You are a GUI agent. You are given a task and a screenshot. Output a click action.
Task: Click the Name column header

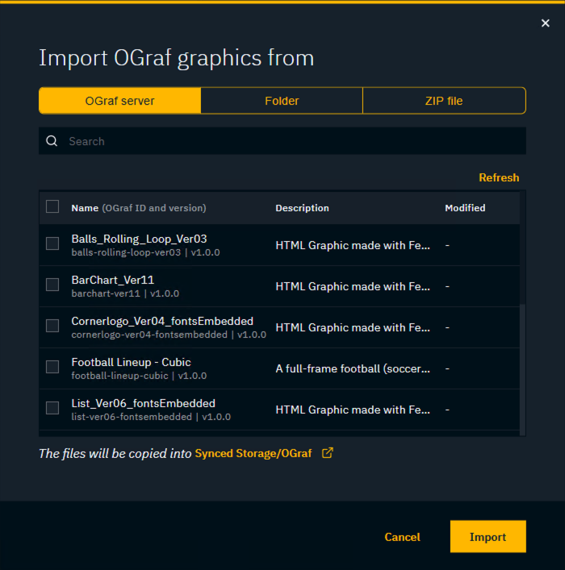(x=139, y=208)
